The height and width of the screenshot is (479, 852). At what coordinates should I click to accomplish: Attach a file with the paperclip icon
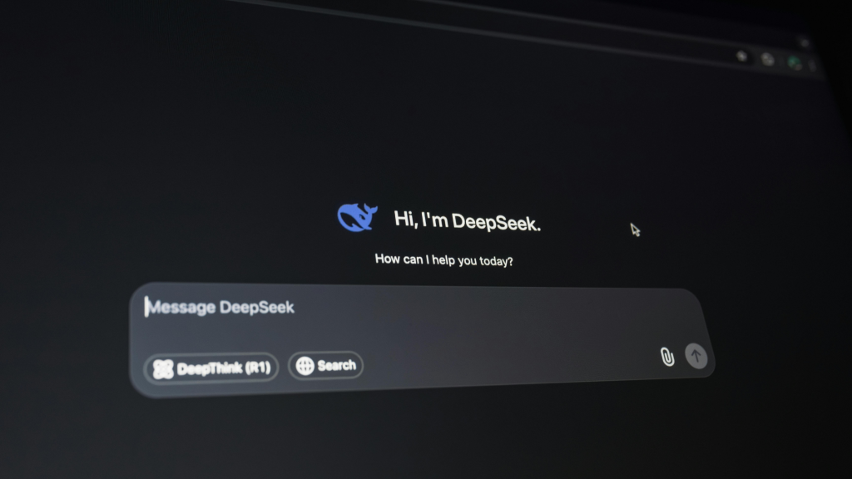coord(667,357)
